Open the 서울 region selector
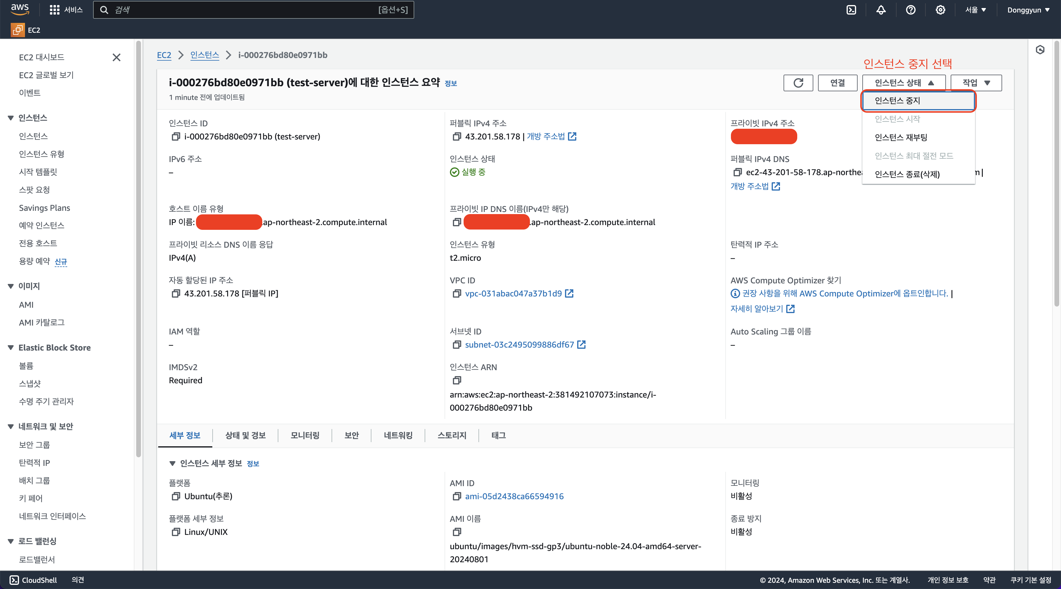 click(x=975, y=10)
